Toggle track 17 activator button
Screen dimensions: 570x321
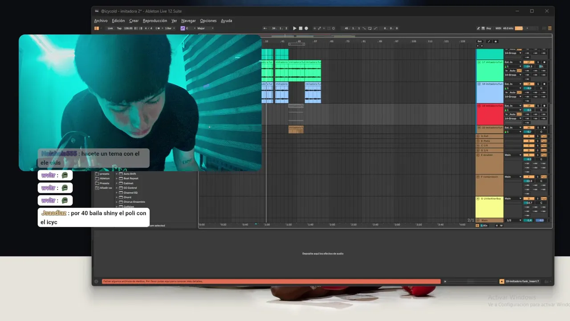click(x=529, y=62)
